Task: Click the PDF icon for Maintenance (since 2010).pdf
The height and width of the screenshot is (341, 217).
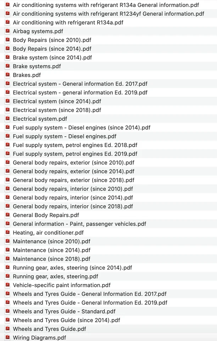Action: click(x=7, y=241)
